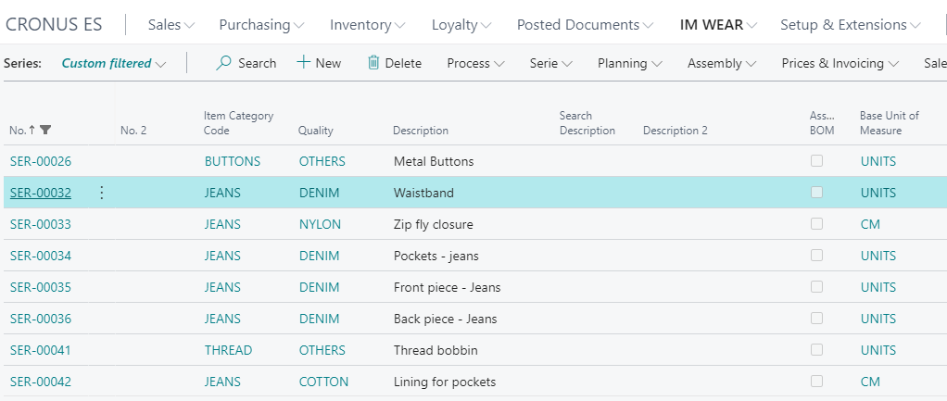Click NYLON quality for SER-00033
The width and height of the screenshot is (947, 401).
(x=320, y=224)
